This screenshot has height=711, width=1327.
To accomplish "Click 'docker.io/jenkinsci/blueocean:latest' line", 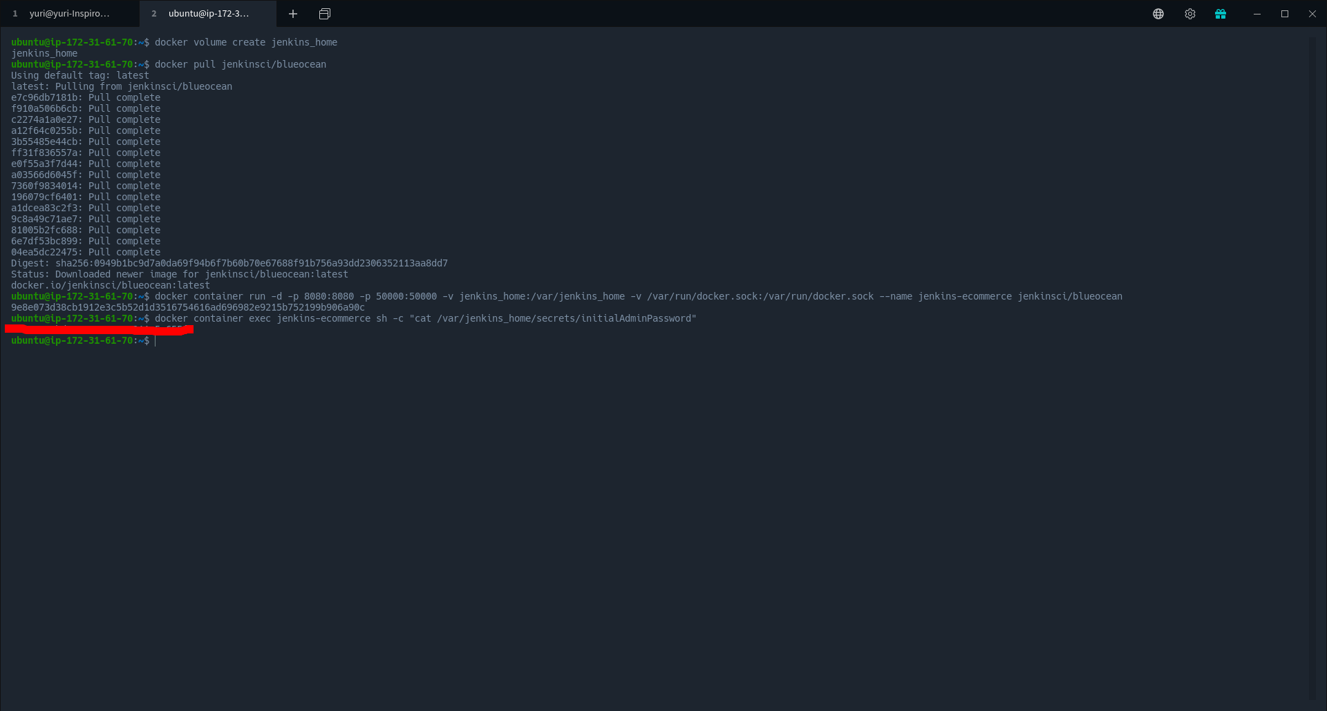I will pyautogui.click(x=111, y=285).
